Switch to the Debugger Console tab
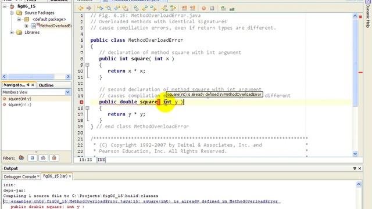Viewport: 372px width, 209px height. coord(20,176)
